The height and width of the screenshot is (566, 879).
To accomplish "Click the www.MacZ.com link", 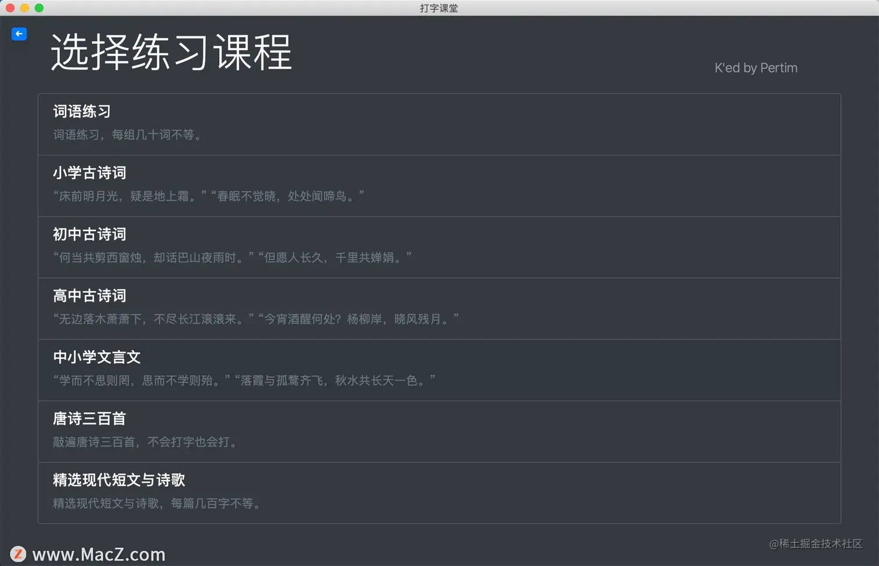I will click(99, 554).
